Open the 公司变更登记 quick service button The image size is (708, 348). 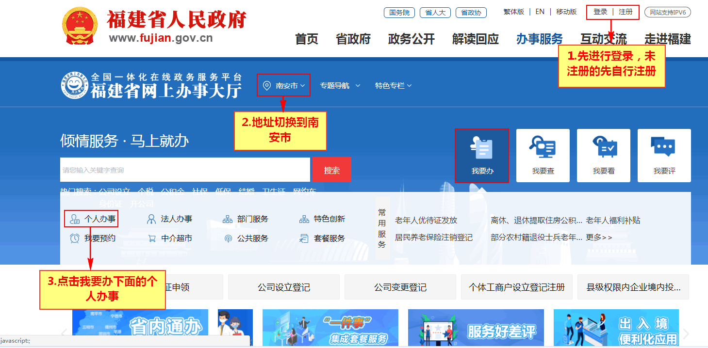[x=400, y=287]
